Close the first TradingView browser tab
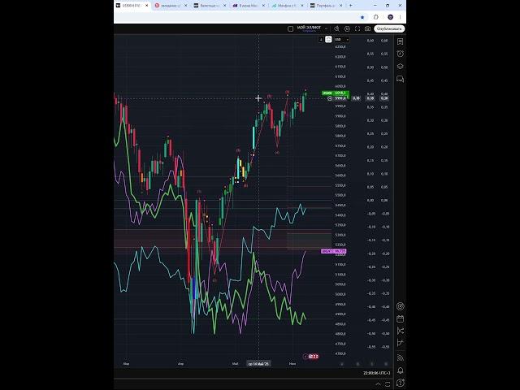Screen dimensions: 520x390 146,6
